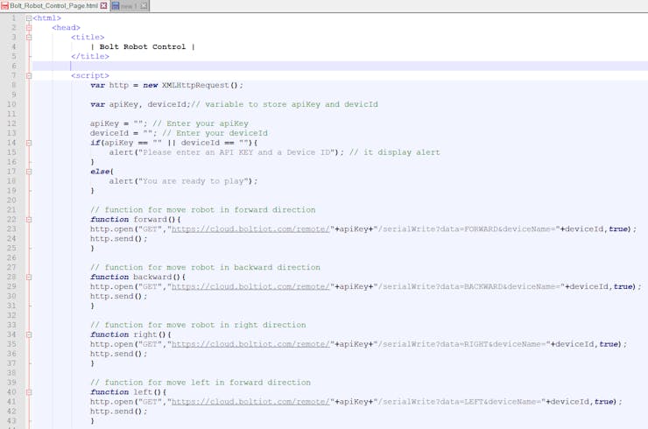Switch to the Bolt_Robot_Control_Page.html tab
Image resolution: width=648 pixels, height=429 pixels.
(x=54, y=6)
